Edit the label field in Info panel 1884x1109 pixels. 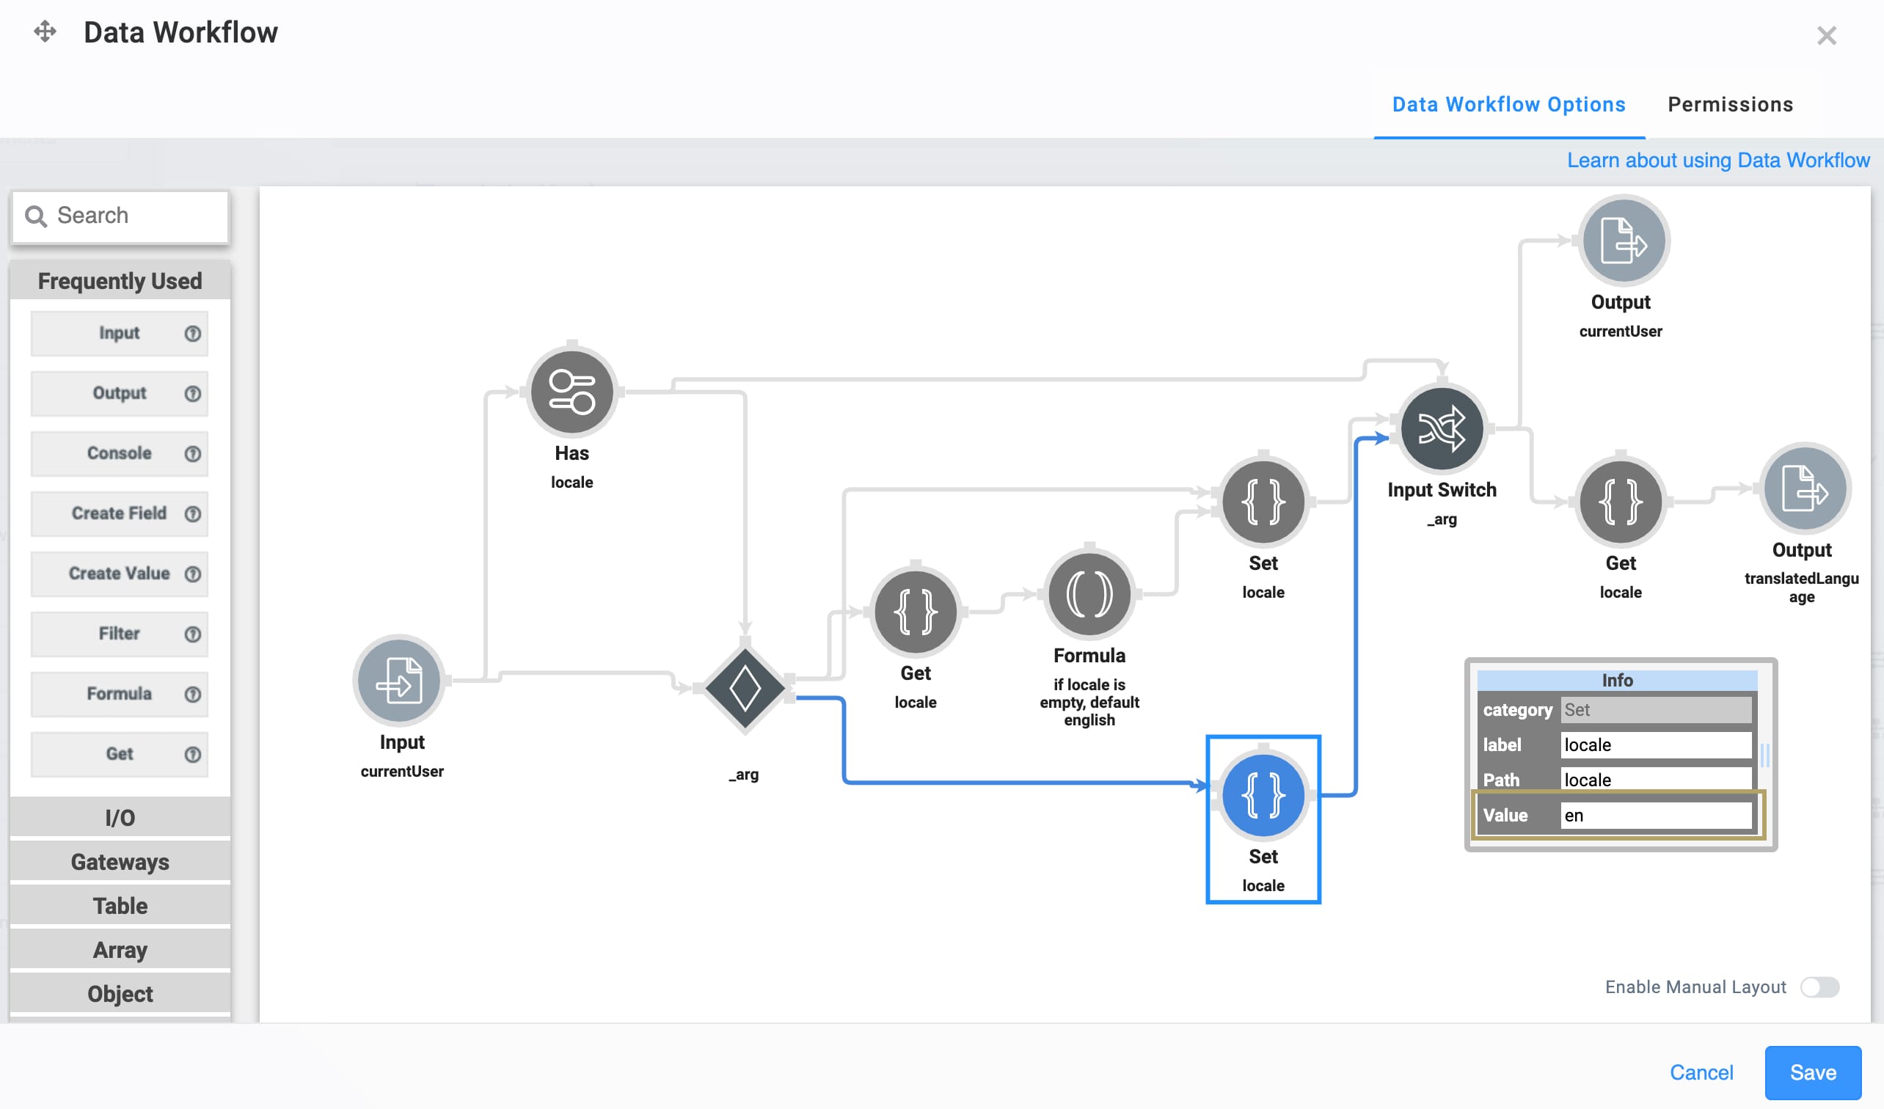[1656, 745]
